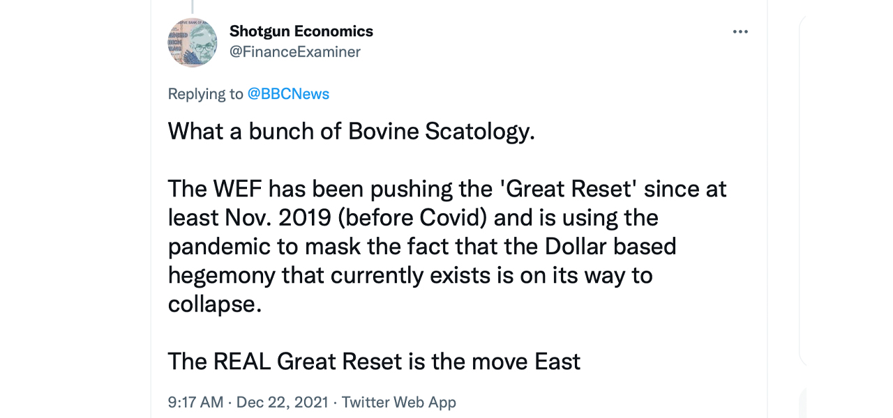
Task: Click the word "WEF" in the tweet
Action: 237,189
